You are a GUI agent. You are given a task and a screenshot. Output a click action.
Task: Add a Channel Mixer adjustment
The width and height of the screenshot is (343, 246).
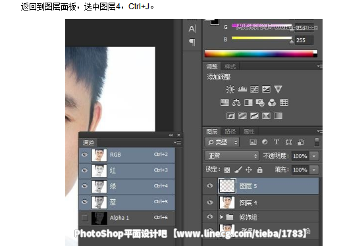pyautogui.click(x=272, y=103)
